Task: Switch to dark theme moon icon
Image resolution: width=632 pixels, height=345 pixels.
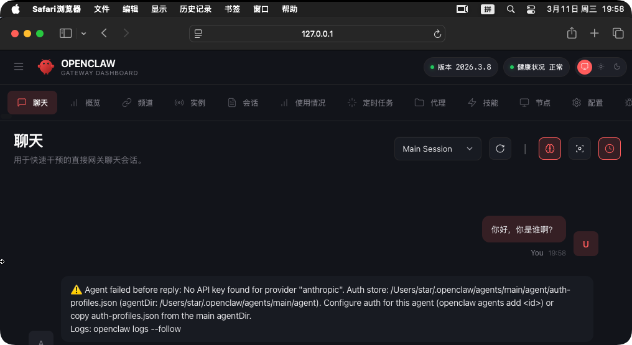Action: (x=616, y=67)
